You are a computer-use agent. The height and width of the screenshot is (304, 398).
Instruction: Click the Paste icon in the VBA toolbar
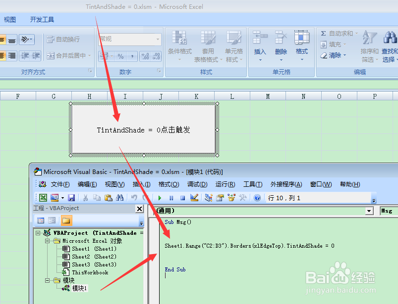108,197
